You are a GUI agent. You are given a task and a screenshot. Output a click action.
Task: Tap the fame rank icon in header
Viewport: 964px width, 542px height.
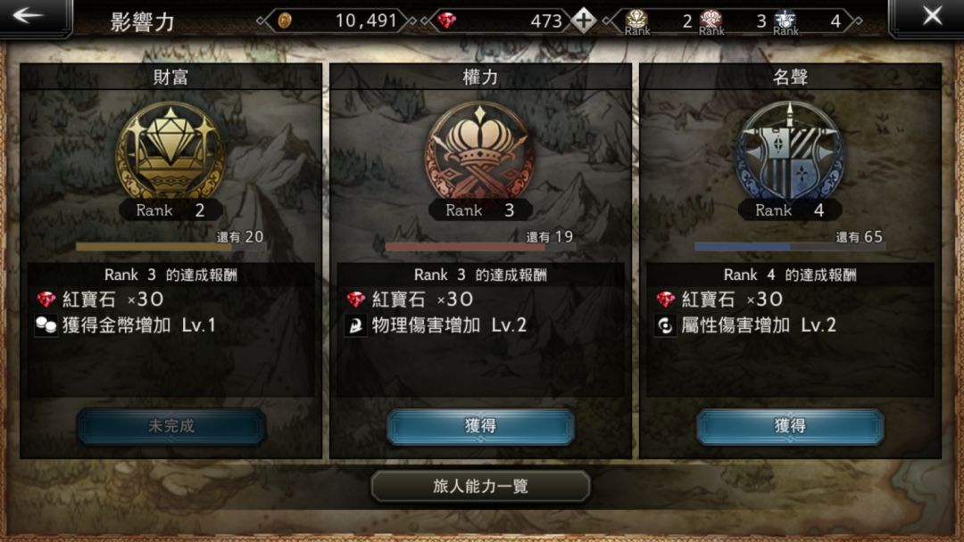tap(785, 21)
